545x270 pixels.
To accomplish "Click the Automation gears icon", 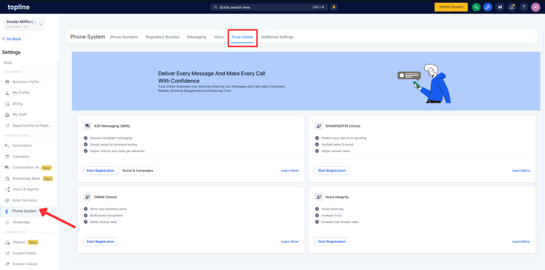I will [x=7, y=146].
